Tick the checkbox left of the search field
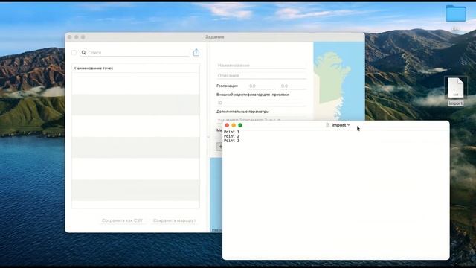The width and height of the screenshot is (476, 268). (x=74, y=53)
